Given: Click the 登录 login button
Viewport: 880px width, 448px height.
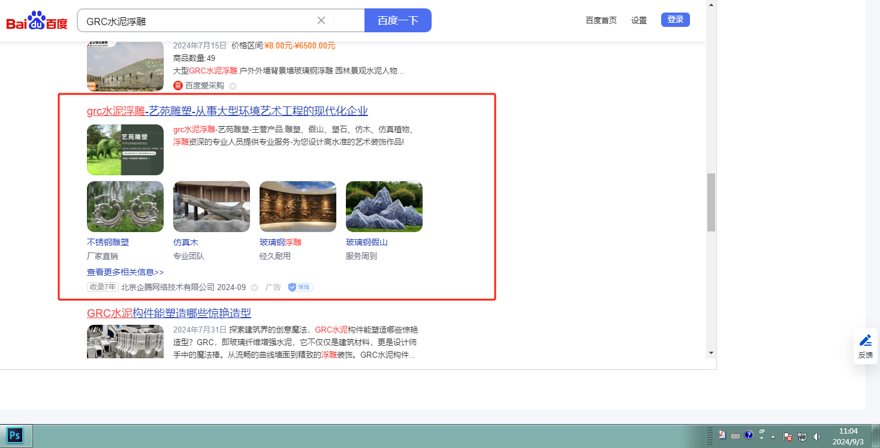Looking at the screenshot, I should pos(676,20).
